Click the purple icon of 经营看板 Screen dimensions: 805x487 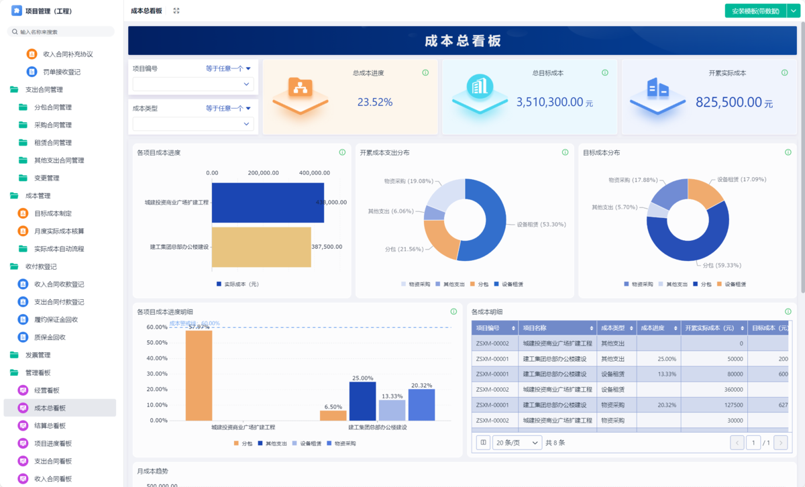click(23, 390)
